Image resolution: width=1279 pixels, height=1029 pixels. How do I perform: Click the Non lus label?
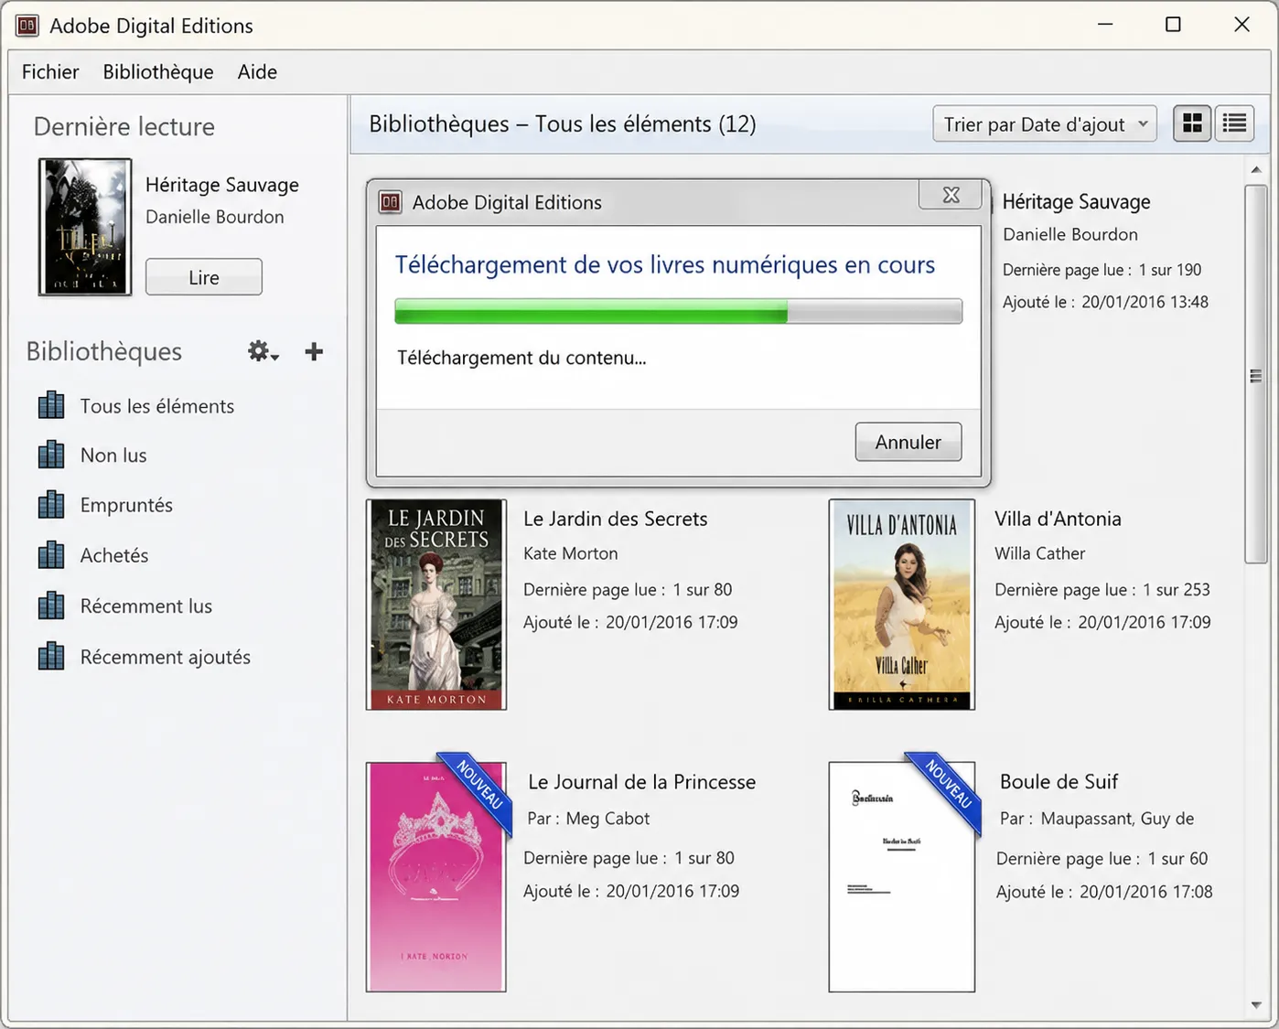[x=113, y=456]
